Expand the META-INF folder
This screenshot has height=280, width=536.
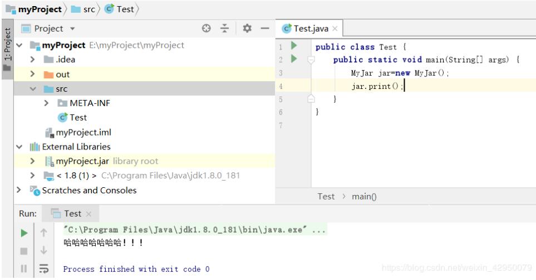pyautogui.click(x=47, y=103)
